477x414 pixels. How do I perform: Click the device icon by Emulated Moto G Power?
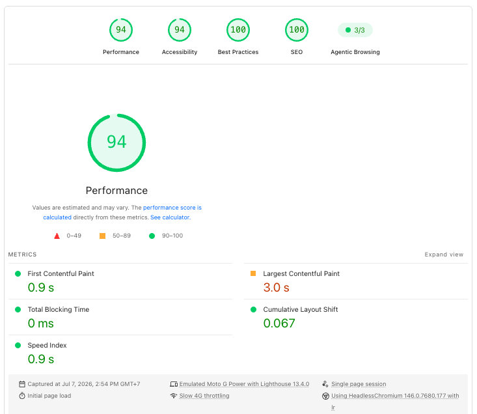click(x=174, y=384)
